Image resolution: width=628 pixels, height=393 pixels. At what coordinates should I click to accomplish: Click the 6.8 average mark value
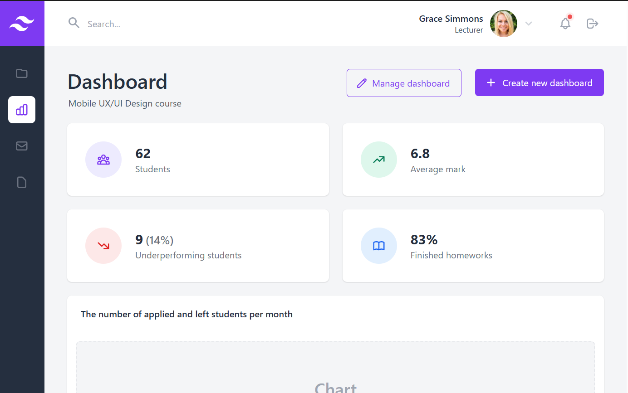[420, 154]
